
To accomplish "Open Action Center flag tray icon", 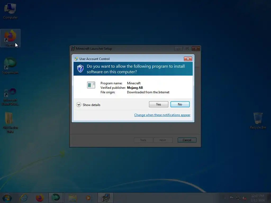I will pos(231,198).
